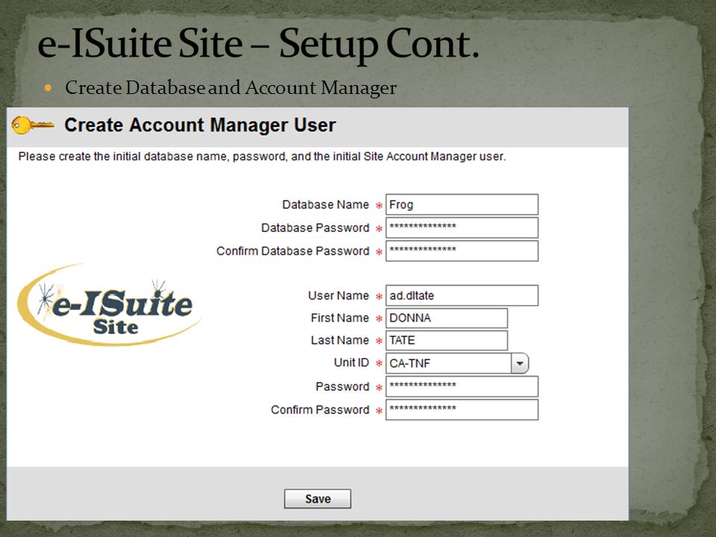
Task: Click the 'User Name' label
Action: click(x=339, y=295)
